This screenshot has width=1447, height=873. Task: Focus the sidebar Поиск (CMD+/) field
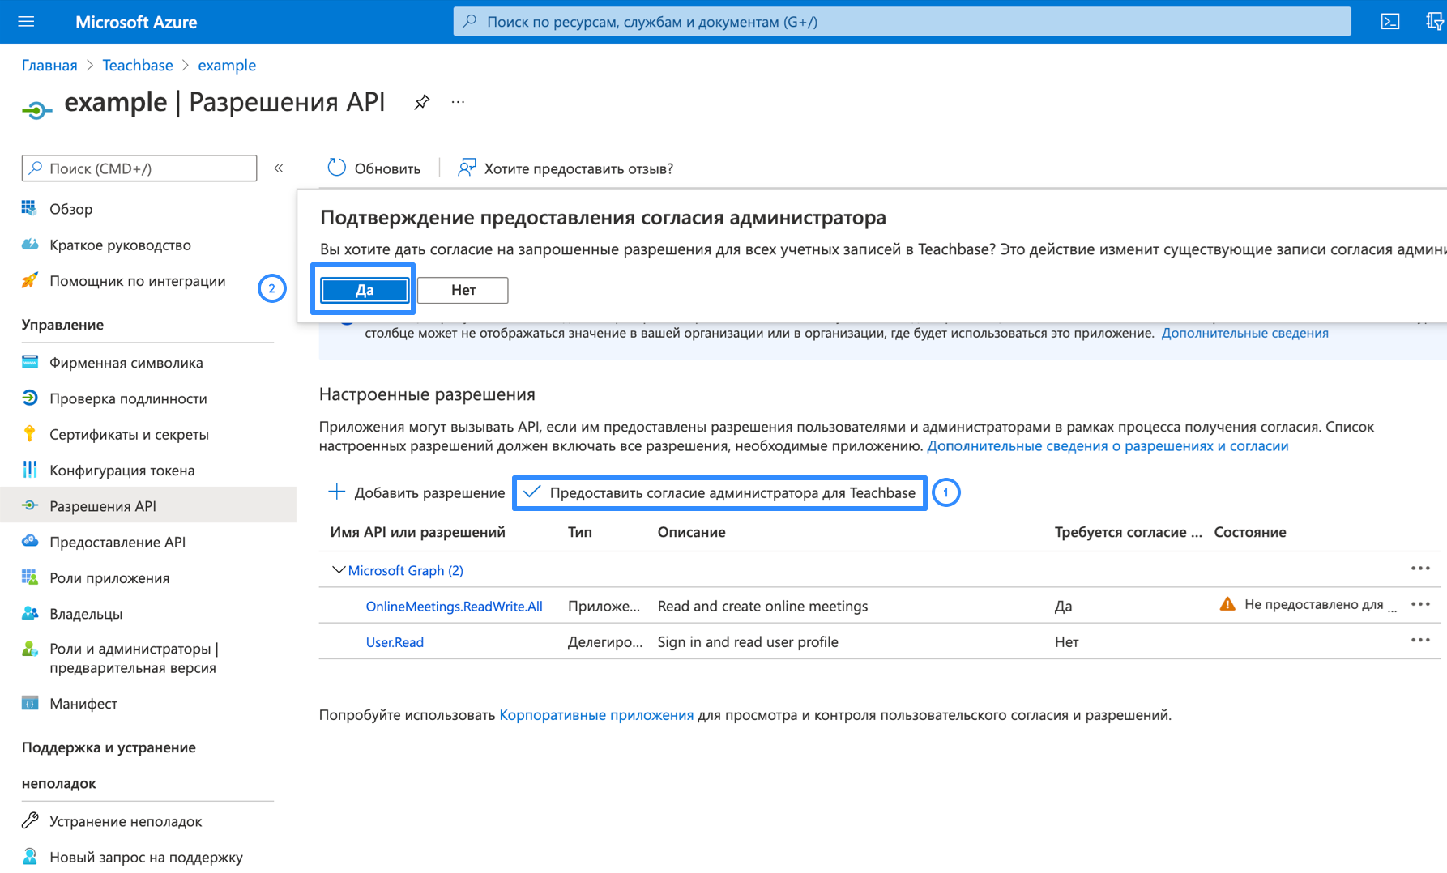coord(139,168)
